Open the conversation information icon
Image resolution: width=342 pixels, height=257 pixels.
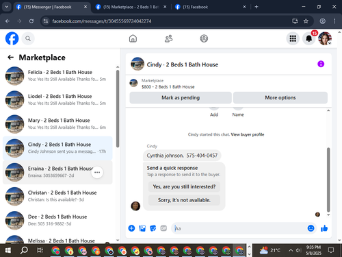tap(321, 64)
